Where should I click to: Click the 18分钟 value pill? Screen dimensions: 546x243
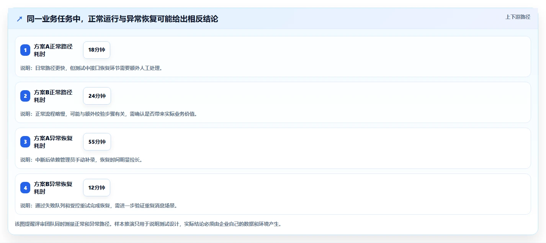click(x=96, y=50)
